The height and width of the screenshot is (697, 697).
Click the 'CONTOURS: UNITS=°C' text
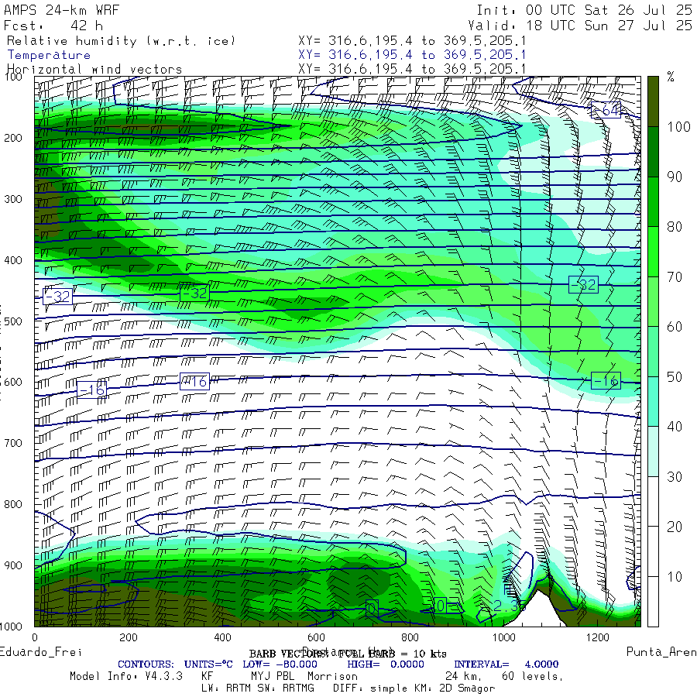[x=175, y=664]
